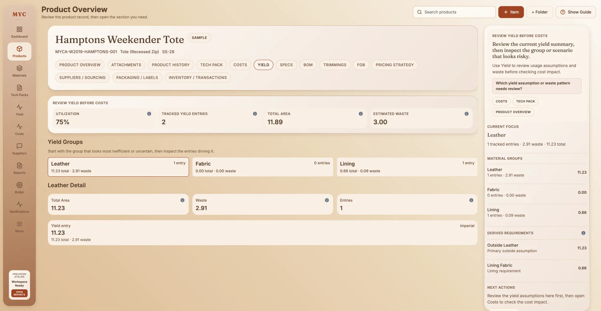Click the Show Guide button
This screenshot has width=601, height=311.
(576, 12)
